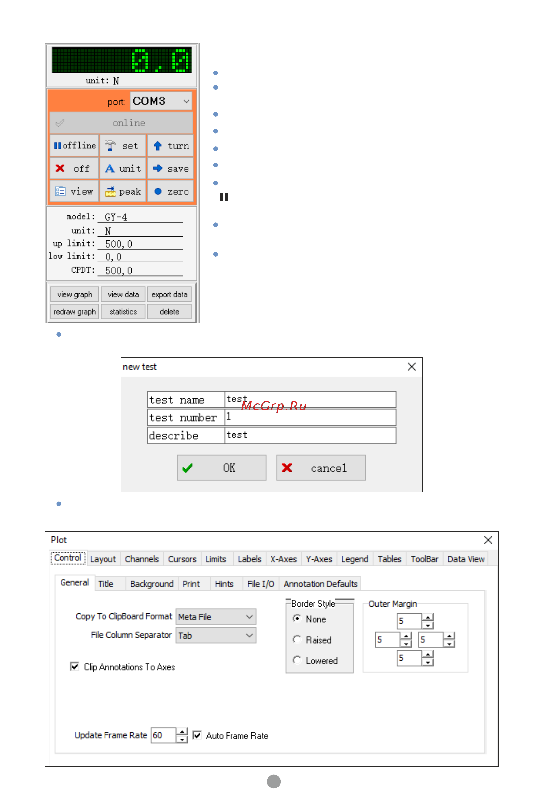The image size is (544, 811).
Task: Click the zero blue dot icon
Action: coord(170,191)
